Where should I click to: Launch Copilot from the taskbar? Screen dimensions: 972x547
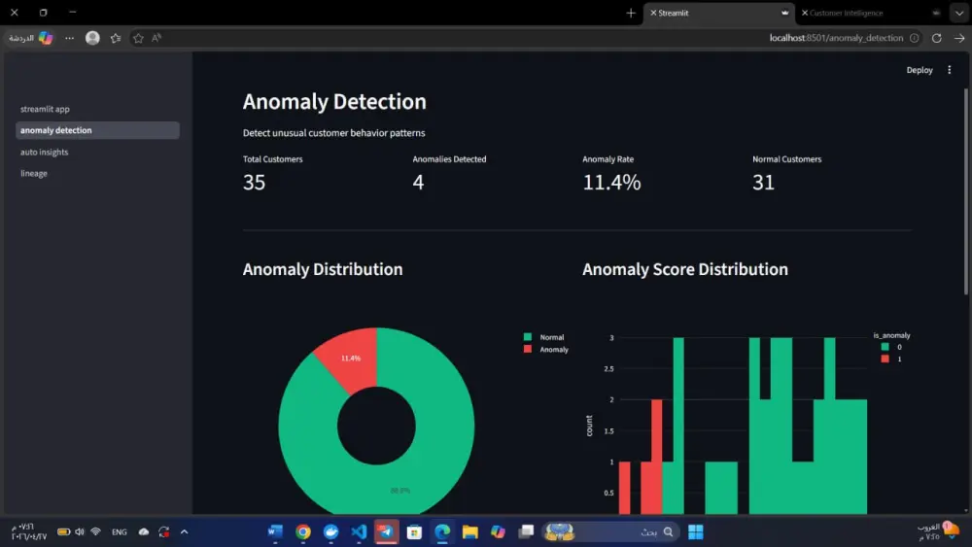[x=498, y=532]
